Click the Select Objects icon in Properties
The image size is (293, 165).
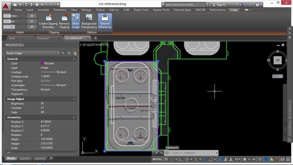tap(69, 53)
